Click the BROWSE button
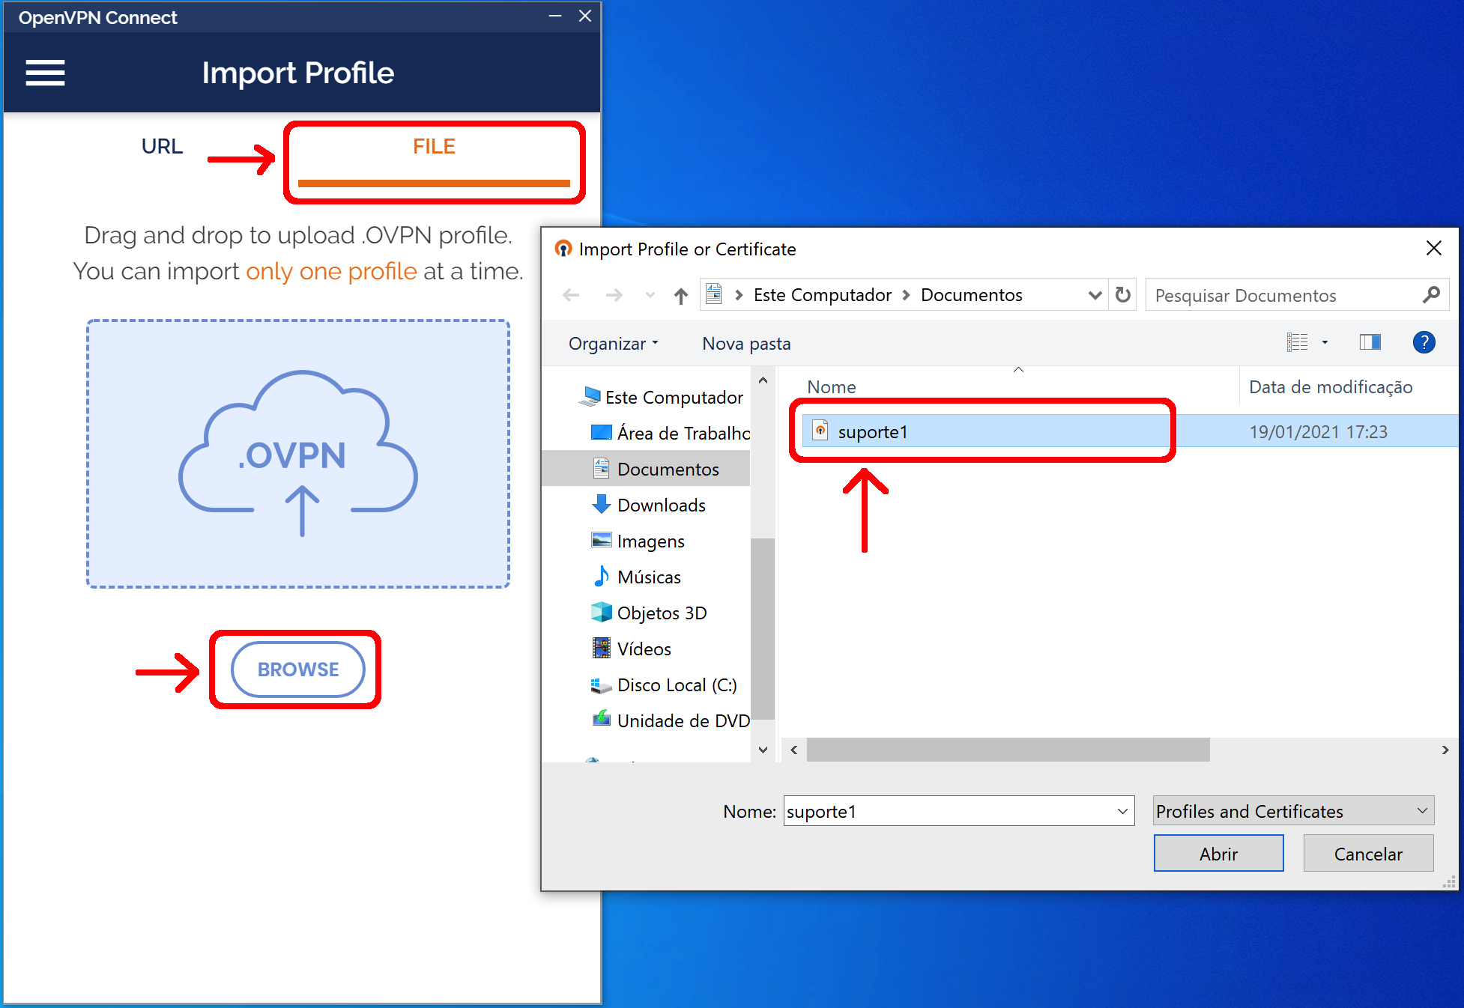 298,670
